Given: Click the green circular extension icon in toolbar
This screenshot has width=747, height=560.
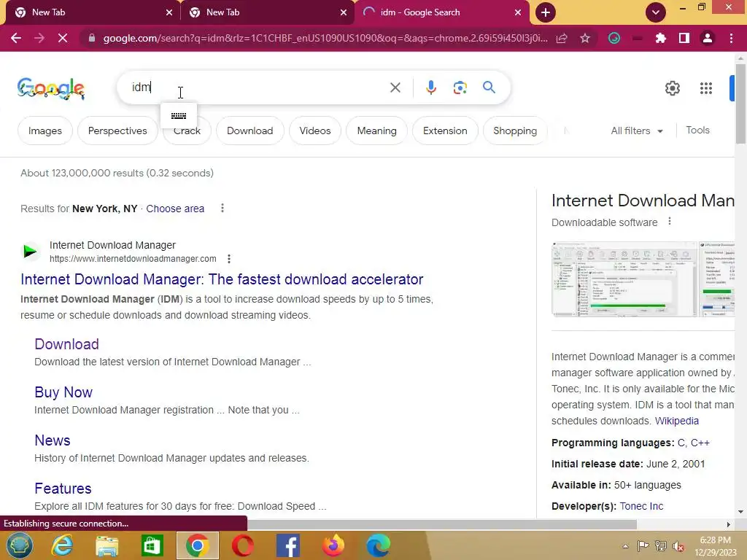Looking at the screenshot, I should coord(614,38).
